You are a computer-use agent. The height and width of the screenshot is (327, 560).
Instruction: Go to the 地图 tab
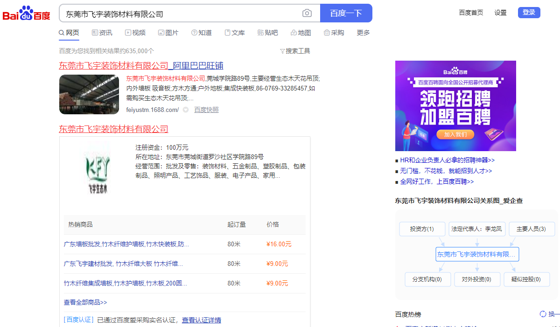point(301,33)
